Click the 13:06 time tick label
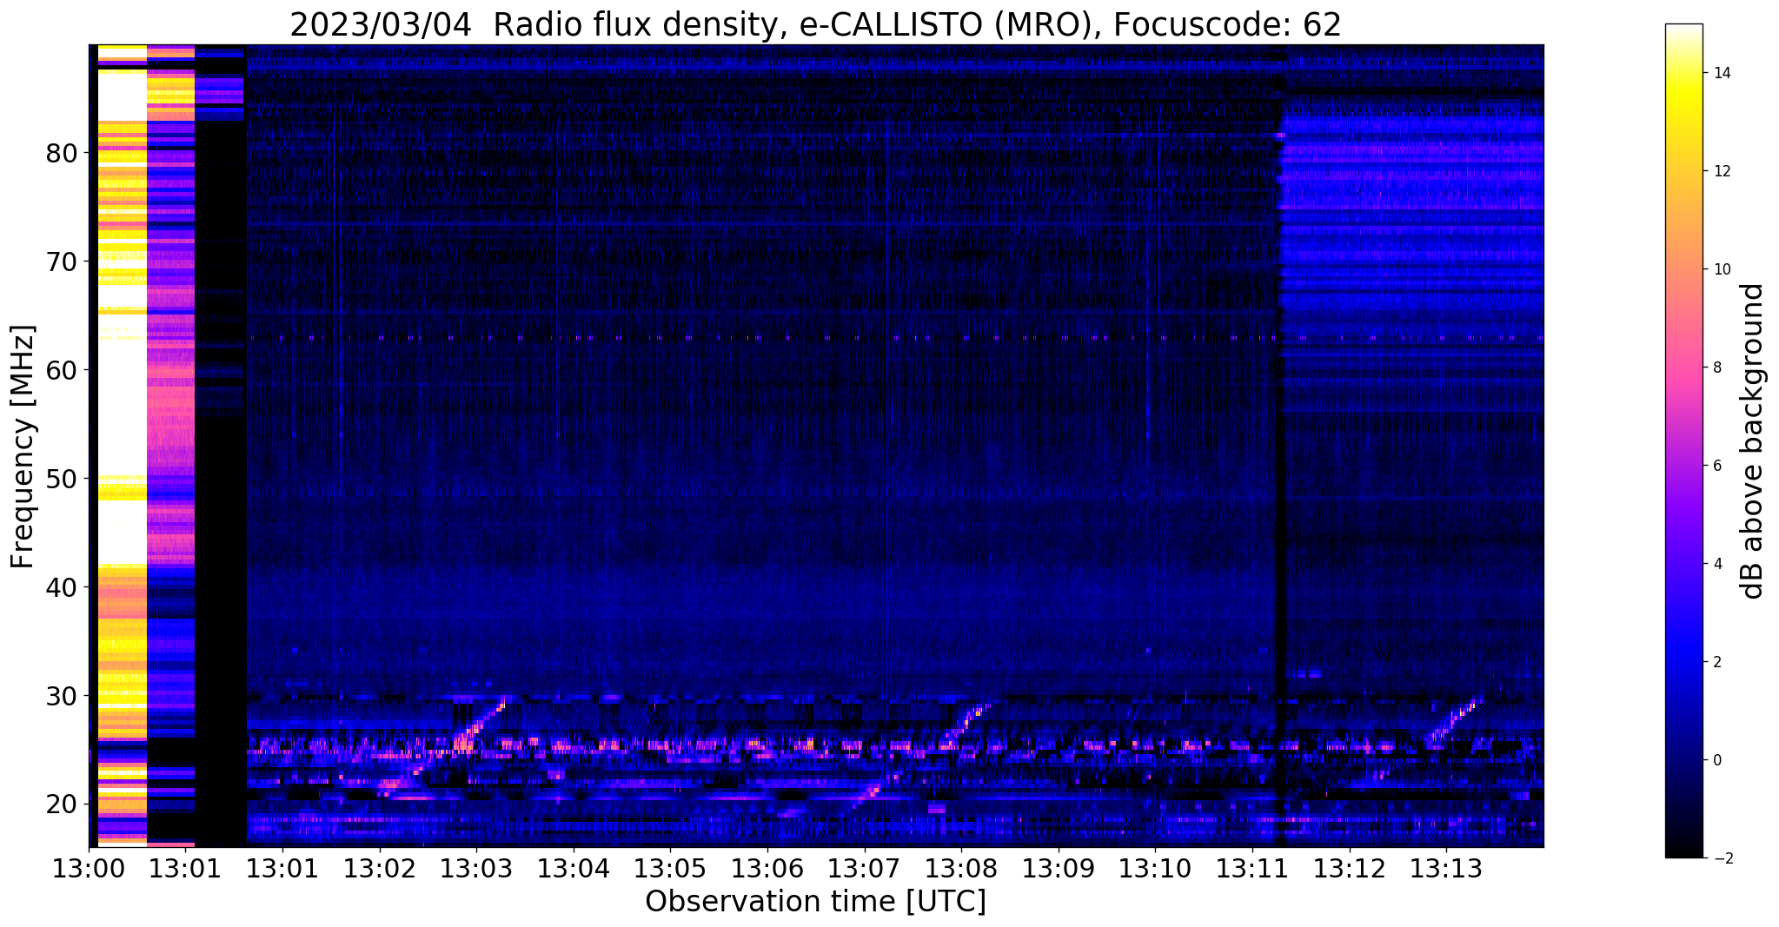 tap(767, 868)
